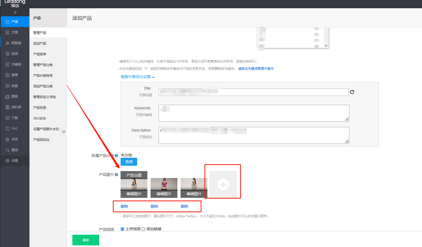Viewport: 422px width, 247px height.
Task: Select the 上传视频 radio option
Action: click(x=122, y=229)
